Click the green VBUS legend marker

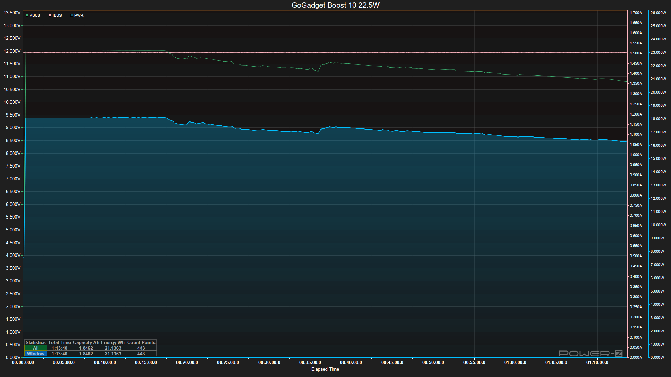pyautogui.click(x=27, y=16)
